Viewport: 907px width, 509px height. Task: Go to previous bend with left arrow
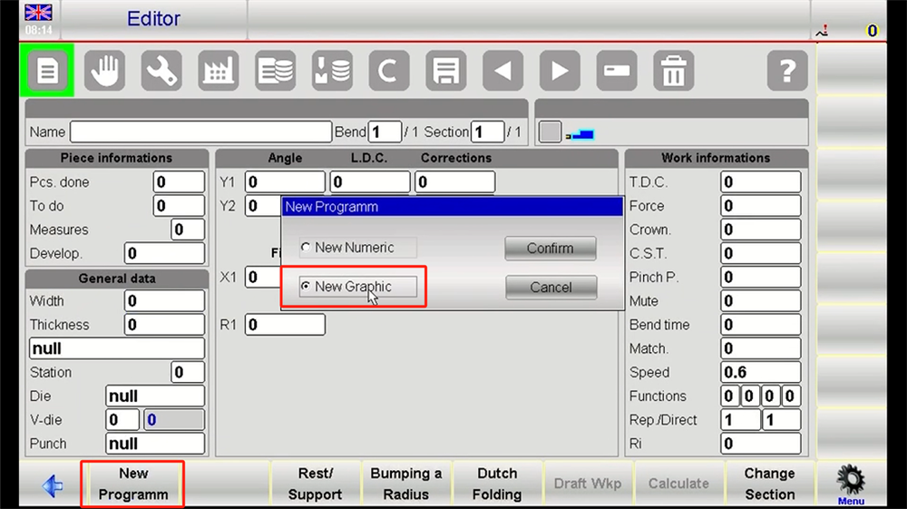pyautogui.click(x=502, y=71)
